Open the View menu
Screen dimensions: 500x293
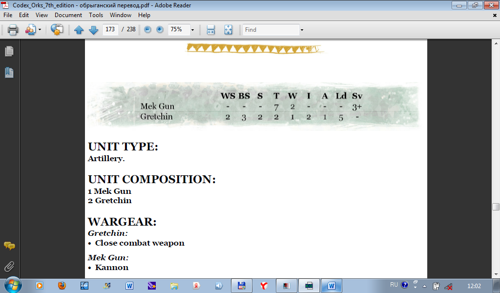point(42,15)
